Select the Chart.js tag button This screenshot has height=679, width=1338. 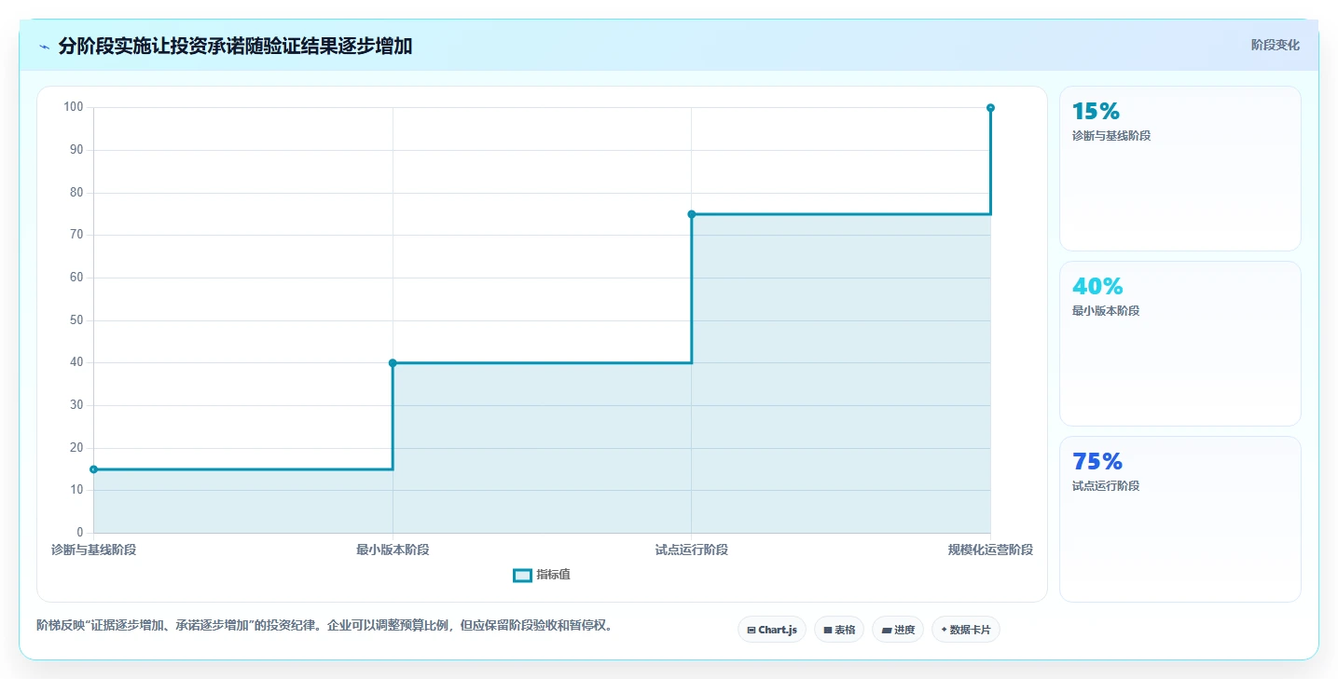point(772,630)
